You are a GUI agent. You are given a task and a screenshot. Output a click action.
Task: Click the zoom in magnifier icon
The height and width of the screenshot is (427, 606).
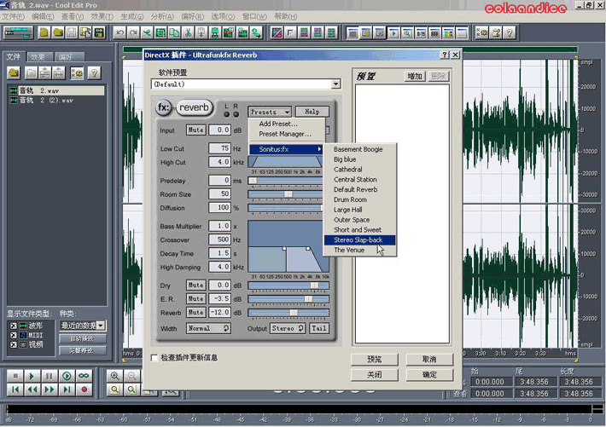(116, 376)
